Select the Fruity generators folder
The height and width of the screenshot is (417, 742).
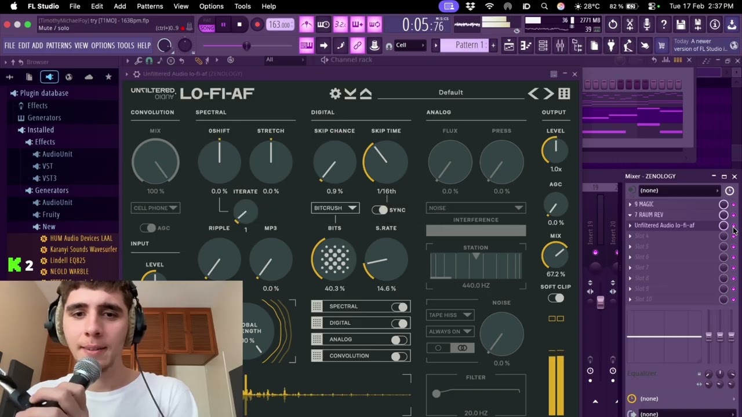(51, 214)
